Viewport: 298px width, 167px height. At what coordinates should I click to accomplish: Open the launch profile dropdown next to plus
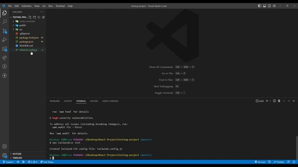click(x=270, y=101)
